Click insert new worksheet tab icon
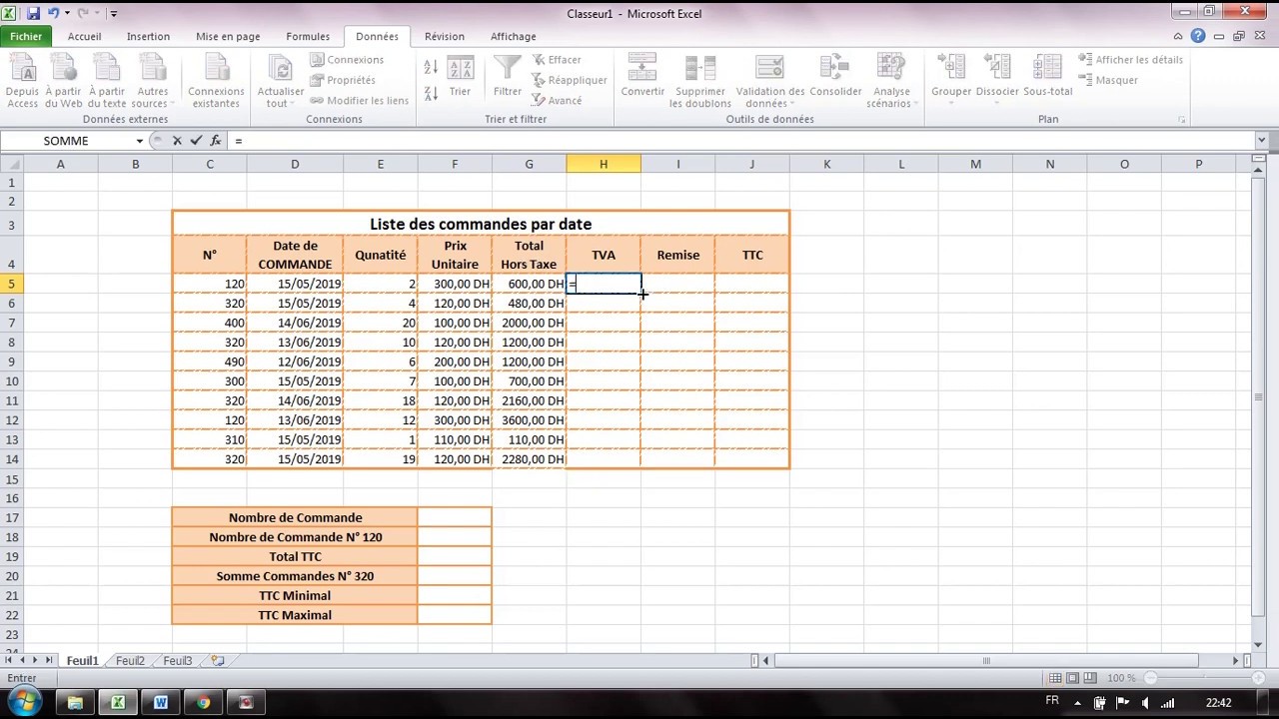 point(218,661)
